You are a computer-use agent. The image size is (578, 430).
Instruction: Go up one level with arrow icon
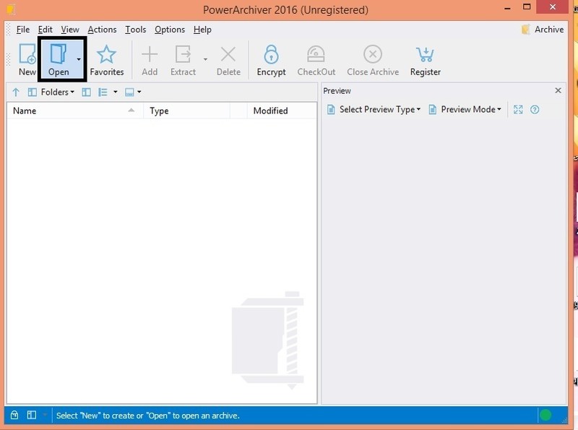[x=16, y=92]
